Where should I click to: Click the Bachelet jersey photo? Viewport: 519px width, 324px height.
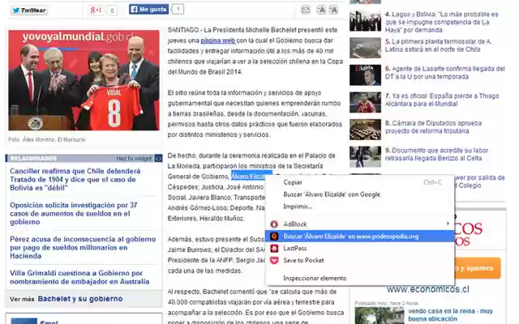(x=84, y=80)
